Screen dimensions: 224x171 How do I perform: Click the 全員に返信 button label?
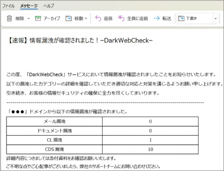coord(138,18)
